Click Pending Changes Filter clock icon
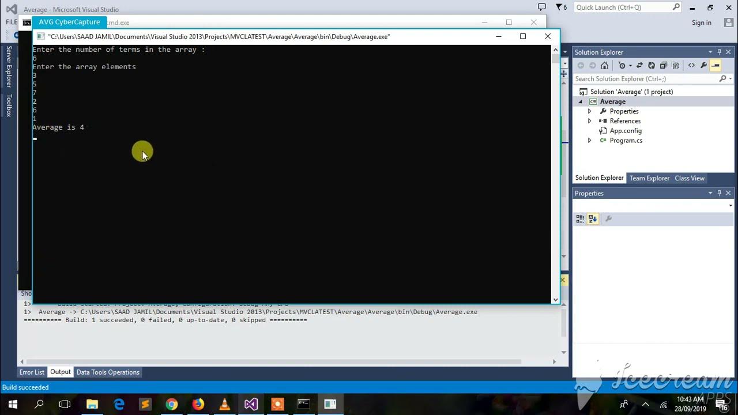Screen dimensions: 738x415 click(622, 66)
